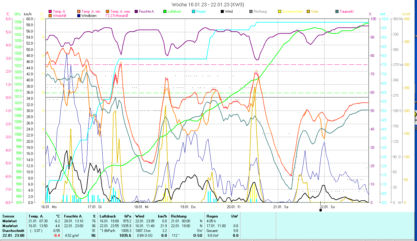Select the yellow Sonnenschein legend swatch
The image size is (417, 241).
[280, 11]
